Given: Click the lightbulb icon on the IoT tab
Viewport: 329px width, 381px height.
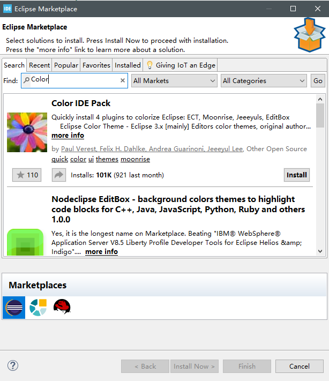Looking at the screenshot, I should click(149, 65).
